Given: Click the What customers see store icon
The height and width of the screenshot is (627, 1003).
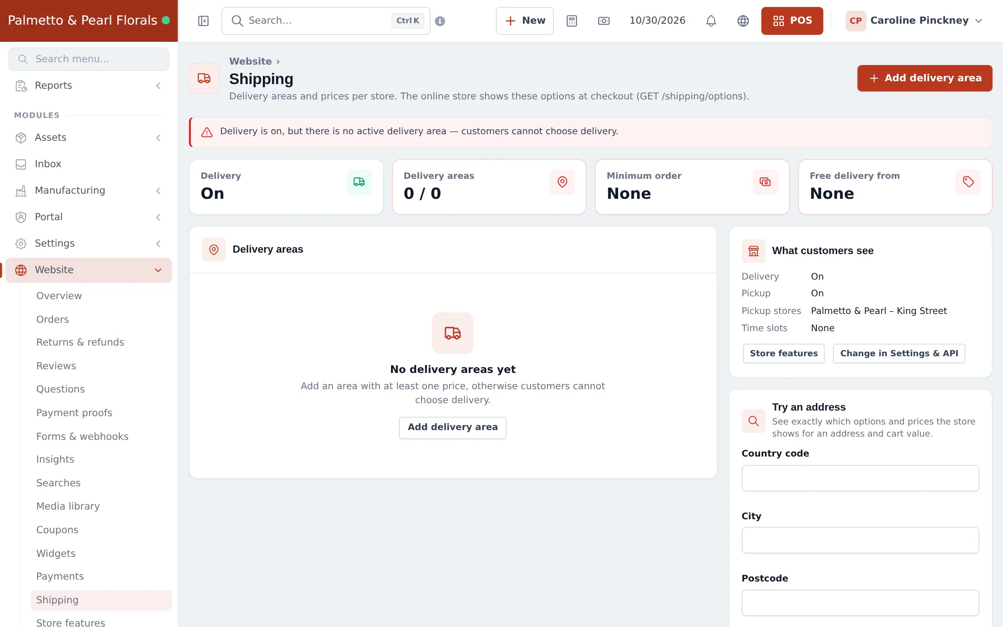Looking at the screenshot, I should click(x=753, y=251).
